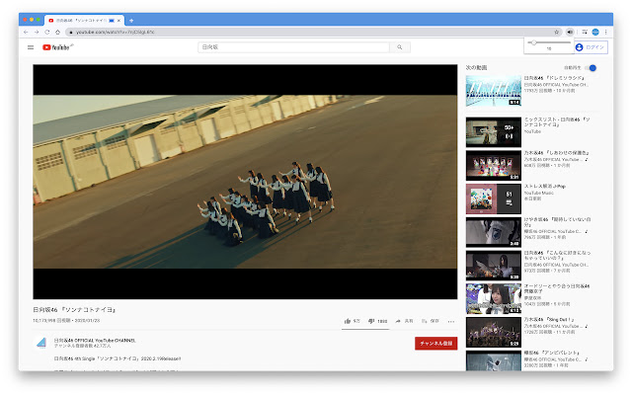Viewport: 632px width, 395px height.
Task: Click the 日向坂46『ドレミソラシド』 title link
Action: coord(554,78)
